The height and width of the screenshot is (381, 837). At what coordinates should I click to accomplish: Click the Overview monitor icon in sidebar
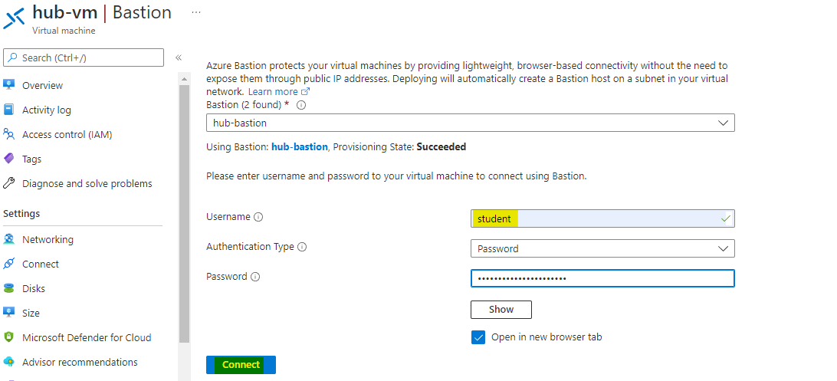click(x=9, y=85)
